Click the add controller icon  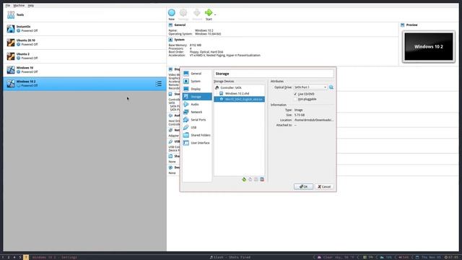click(x=244, y=179)
